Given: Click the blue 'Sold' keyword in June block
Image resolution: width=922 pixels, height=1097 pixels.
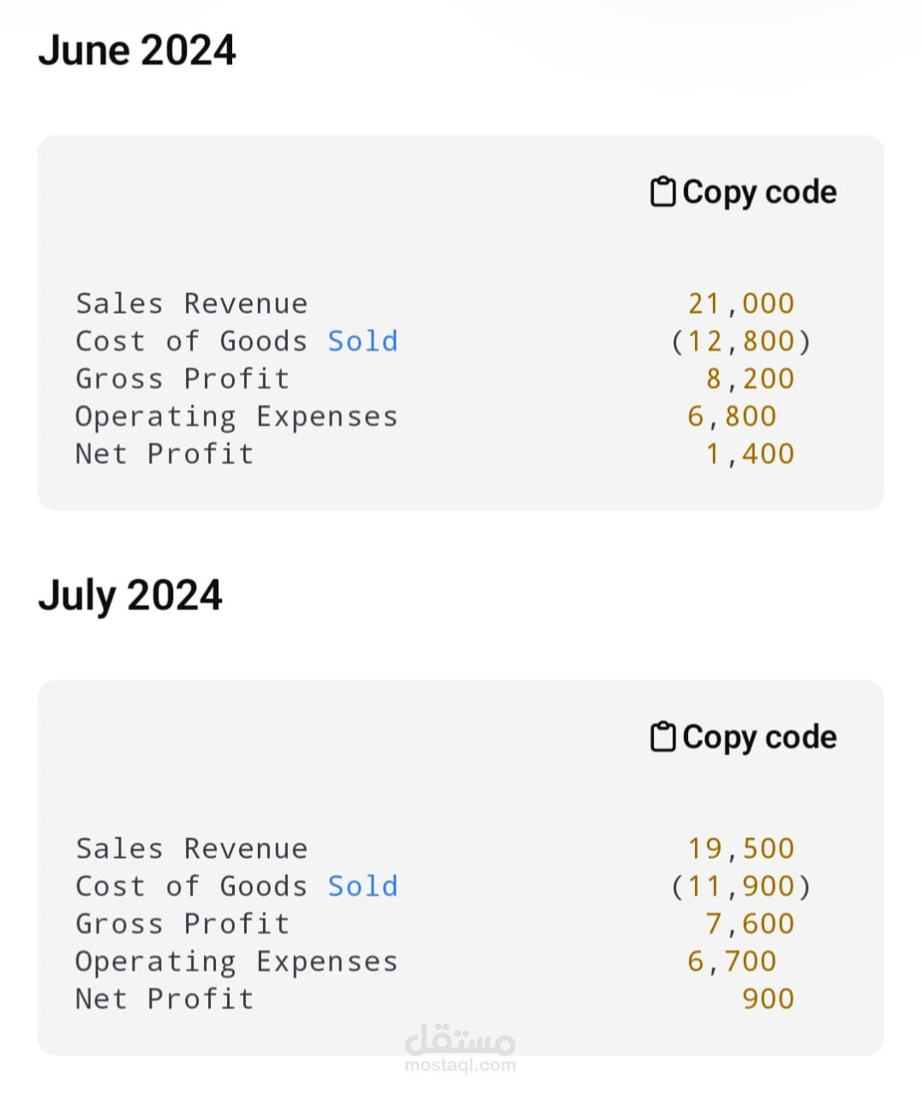Looking at the screenshot, I should point(362,341).
